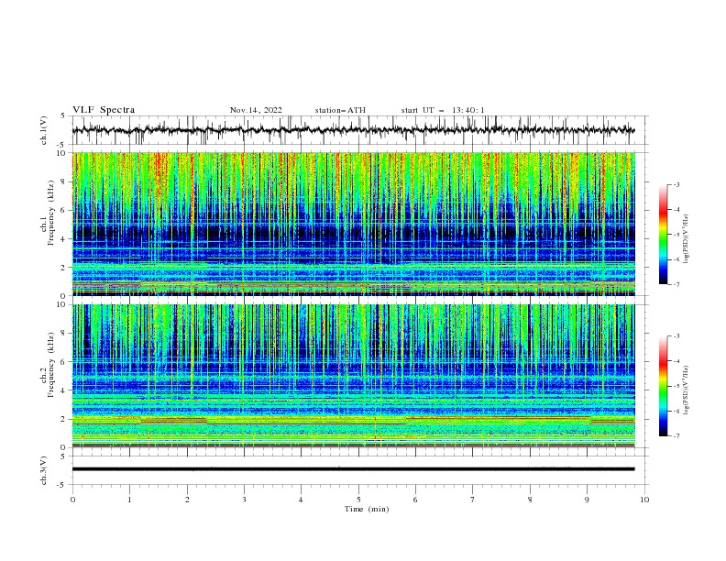Click the lower spectrogram's color scale bar
726x561 pixels.
(663, 386)
